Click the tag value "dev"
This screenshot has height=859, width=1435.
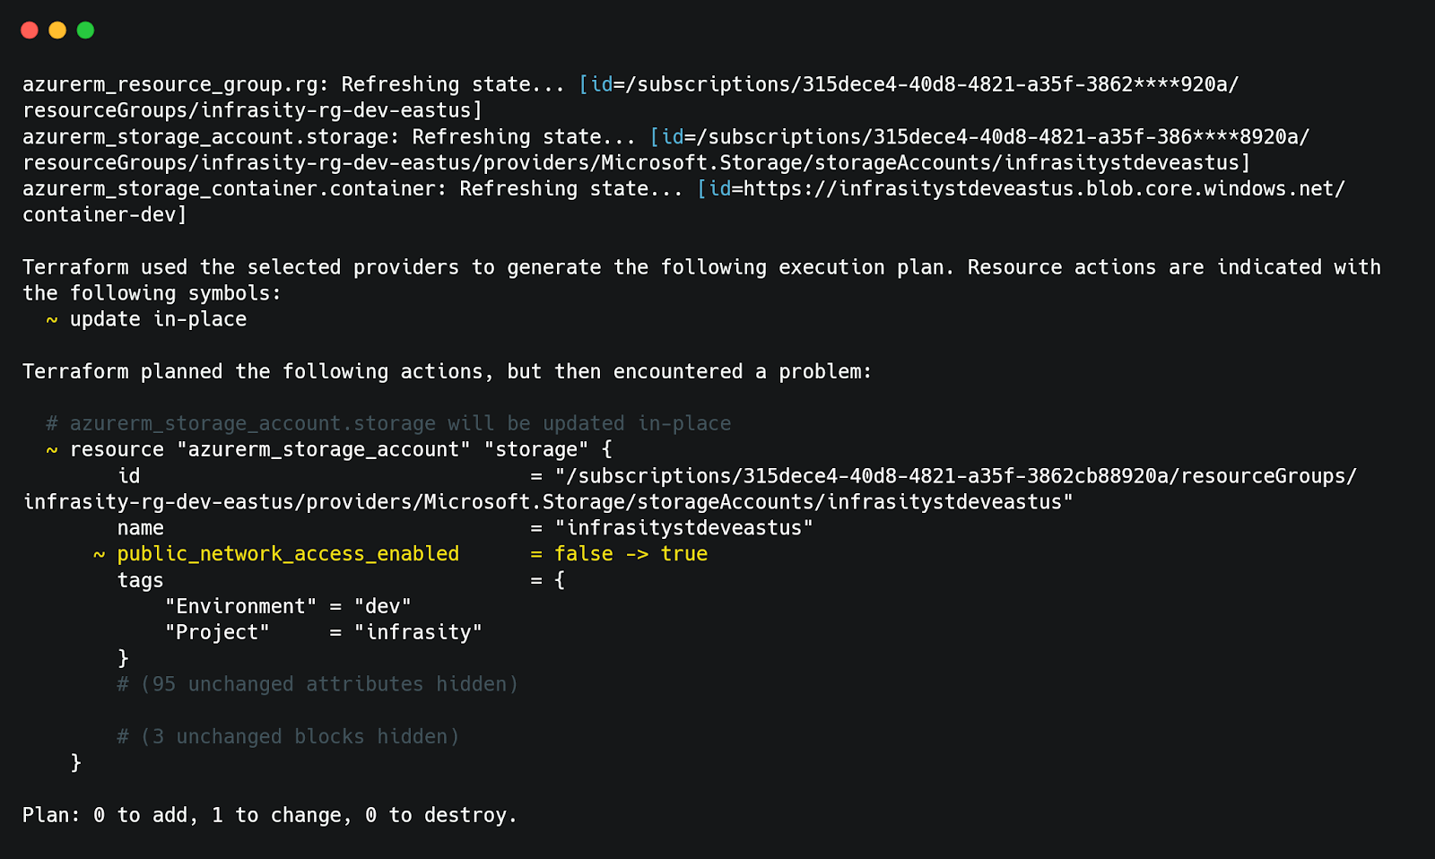click(382, 606)
